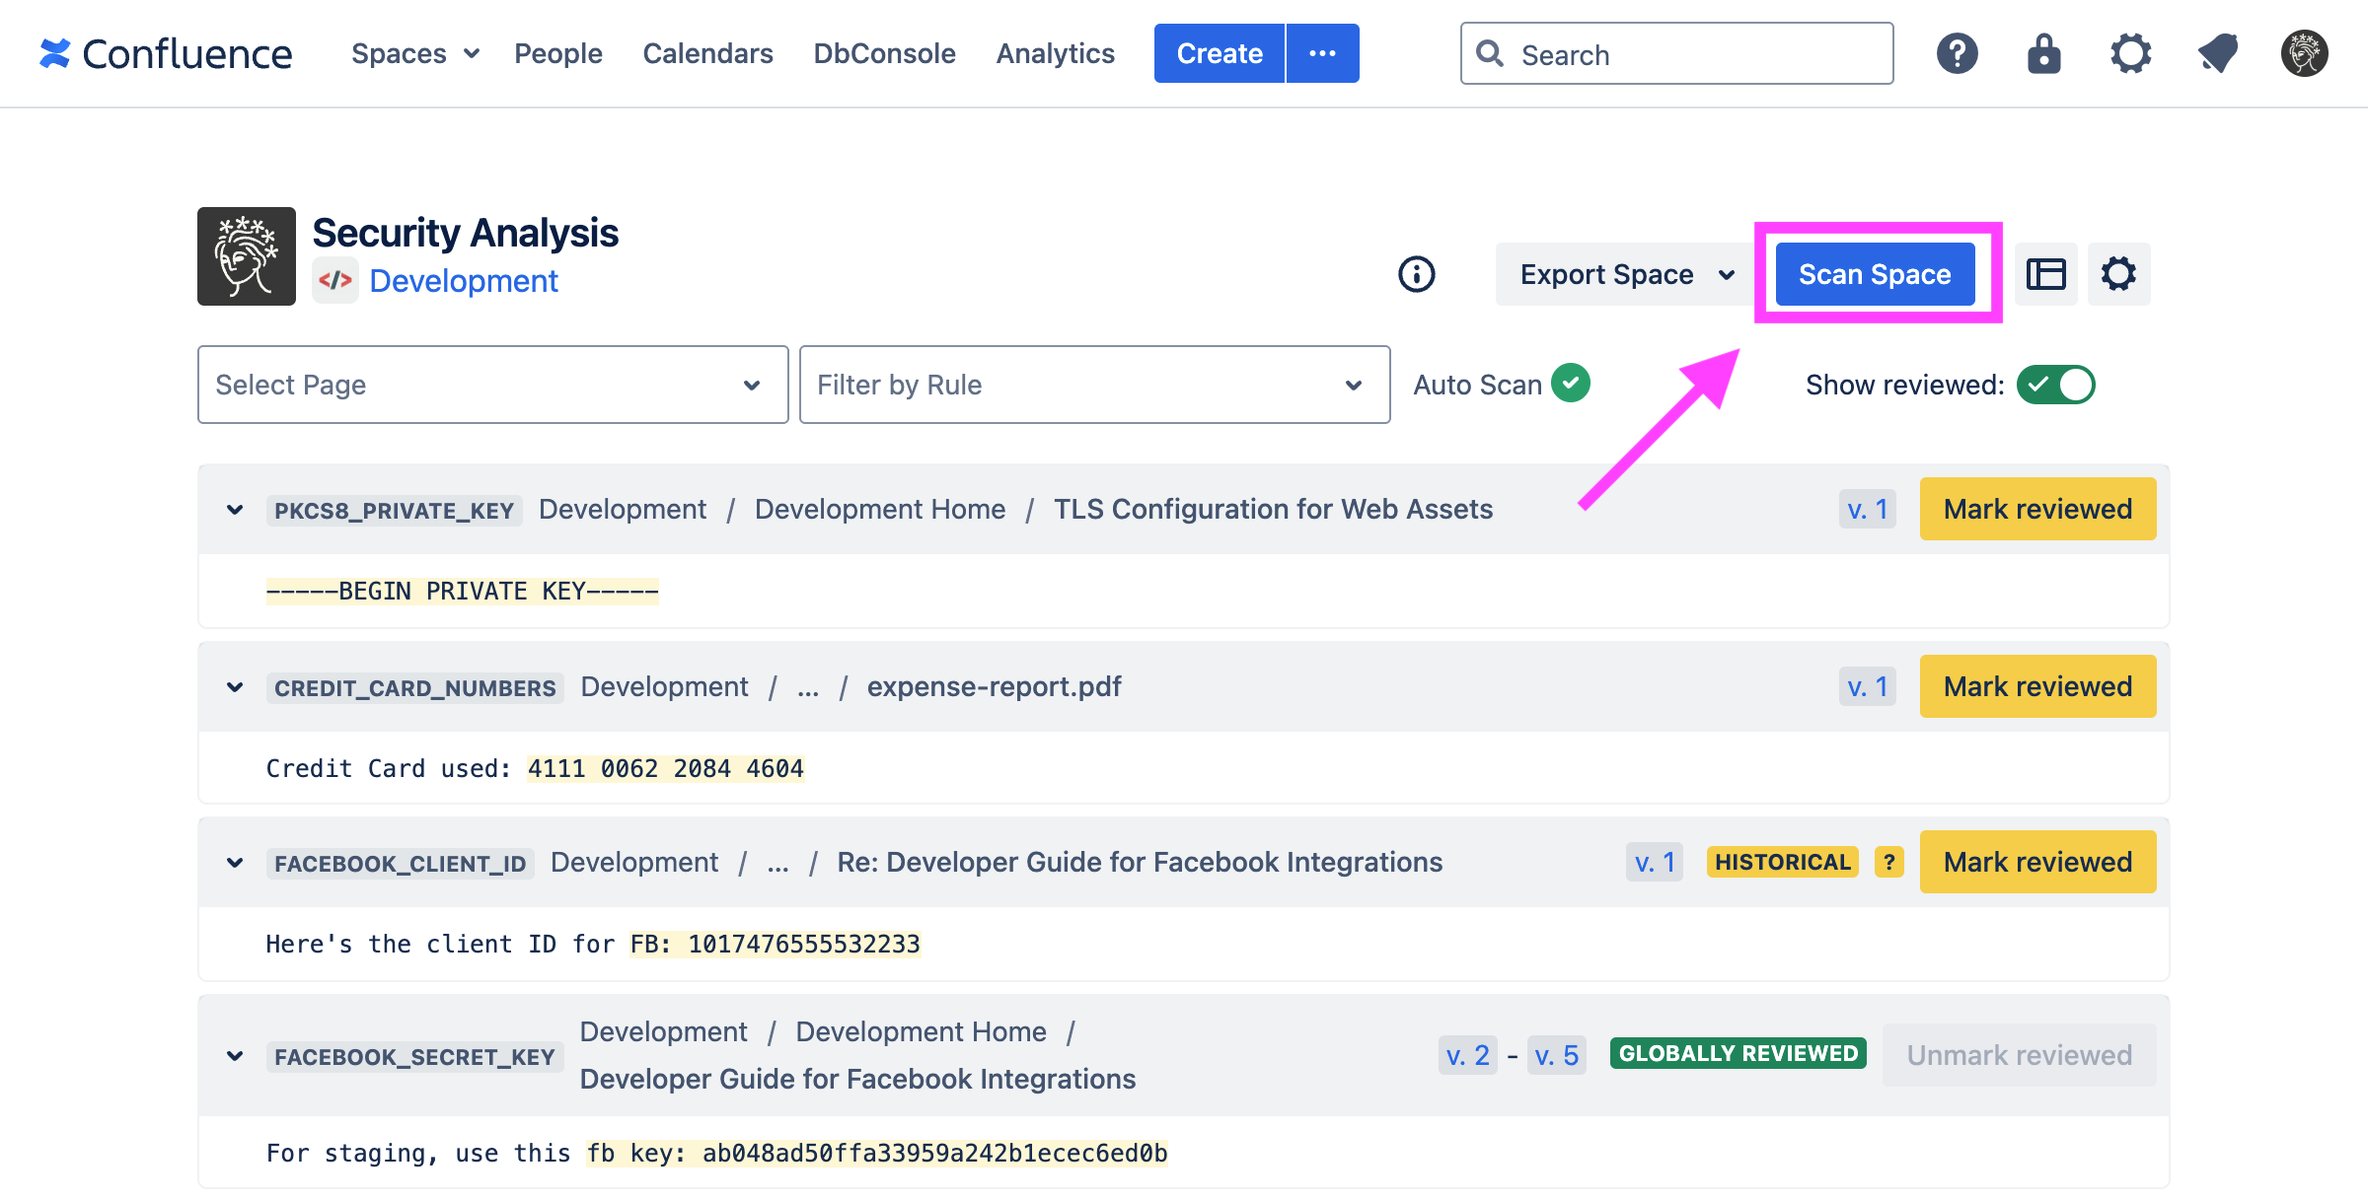Click the help question mark icon
The image size is (2368, 1201).
1957,53
